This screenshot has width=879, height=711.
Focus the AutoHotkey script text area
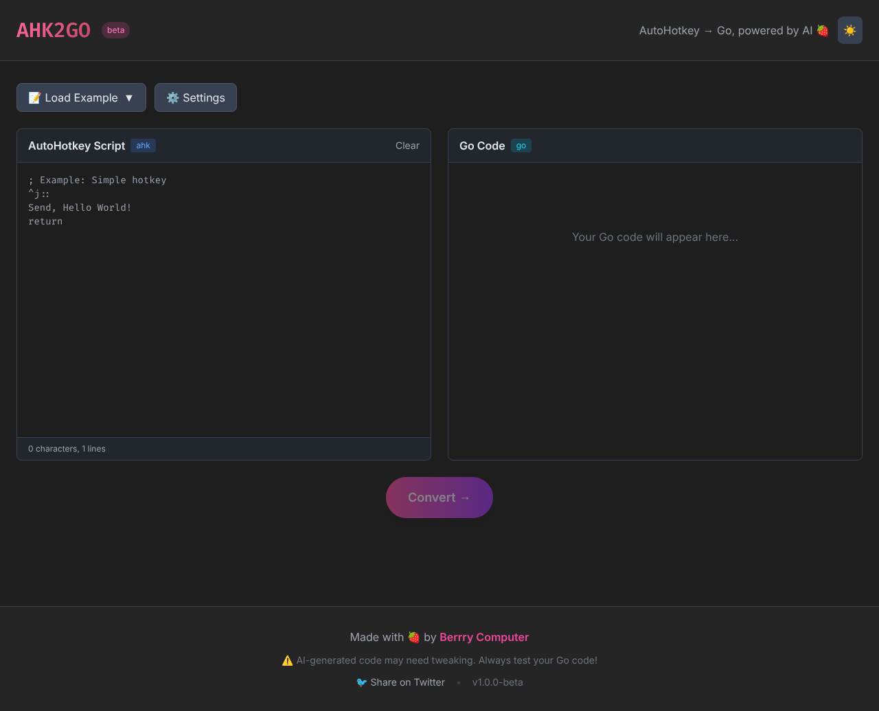[x=224, y=309]
